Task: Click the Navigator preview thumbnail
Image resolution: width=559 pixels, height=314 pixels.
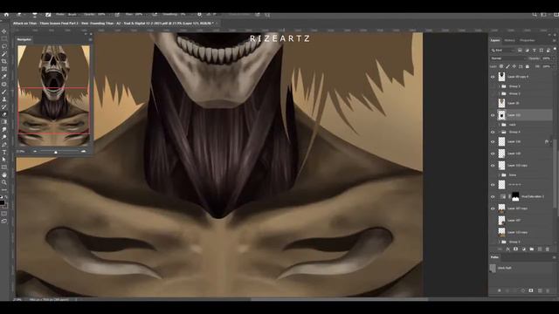Action: [53, 95]
